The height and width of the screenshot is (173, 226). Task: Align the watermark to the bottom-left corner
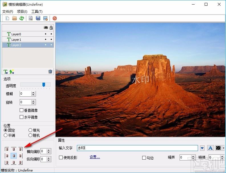point(7,162)
